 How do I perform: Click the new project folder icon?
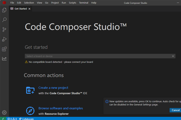click(x=30, y=90)
